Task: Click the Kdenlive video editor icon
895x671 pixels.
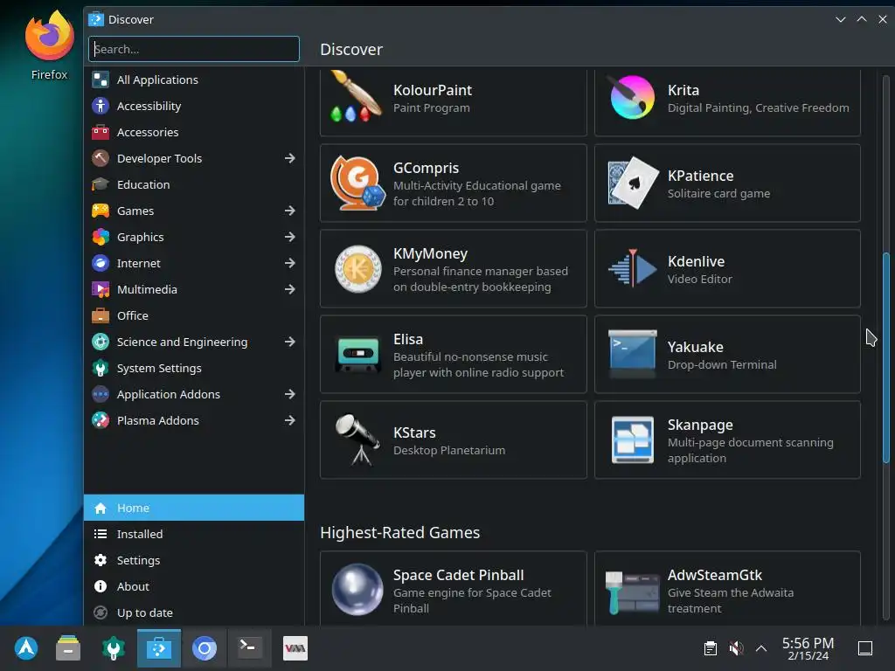Action: 632,267
